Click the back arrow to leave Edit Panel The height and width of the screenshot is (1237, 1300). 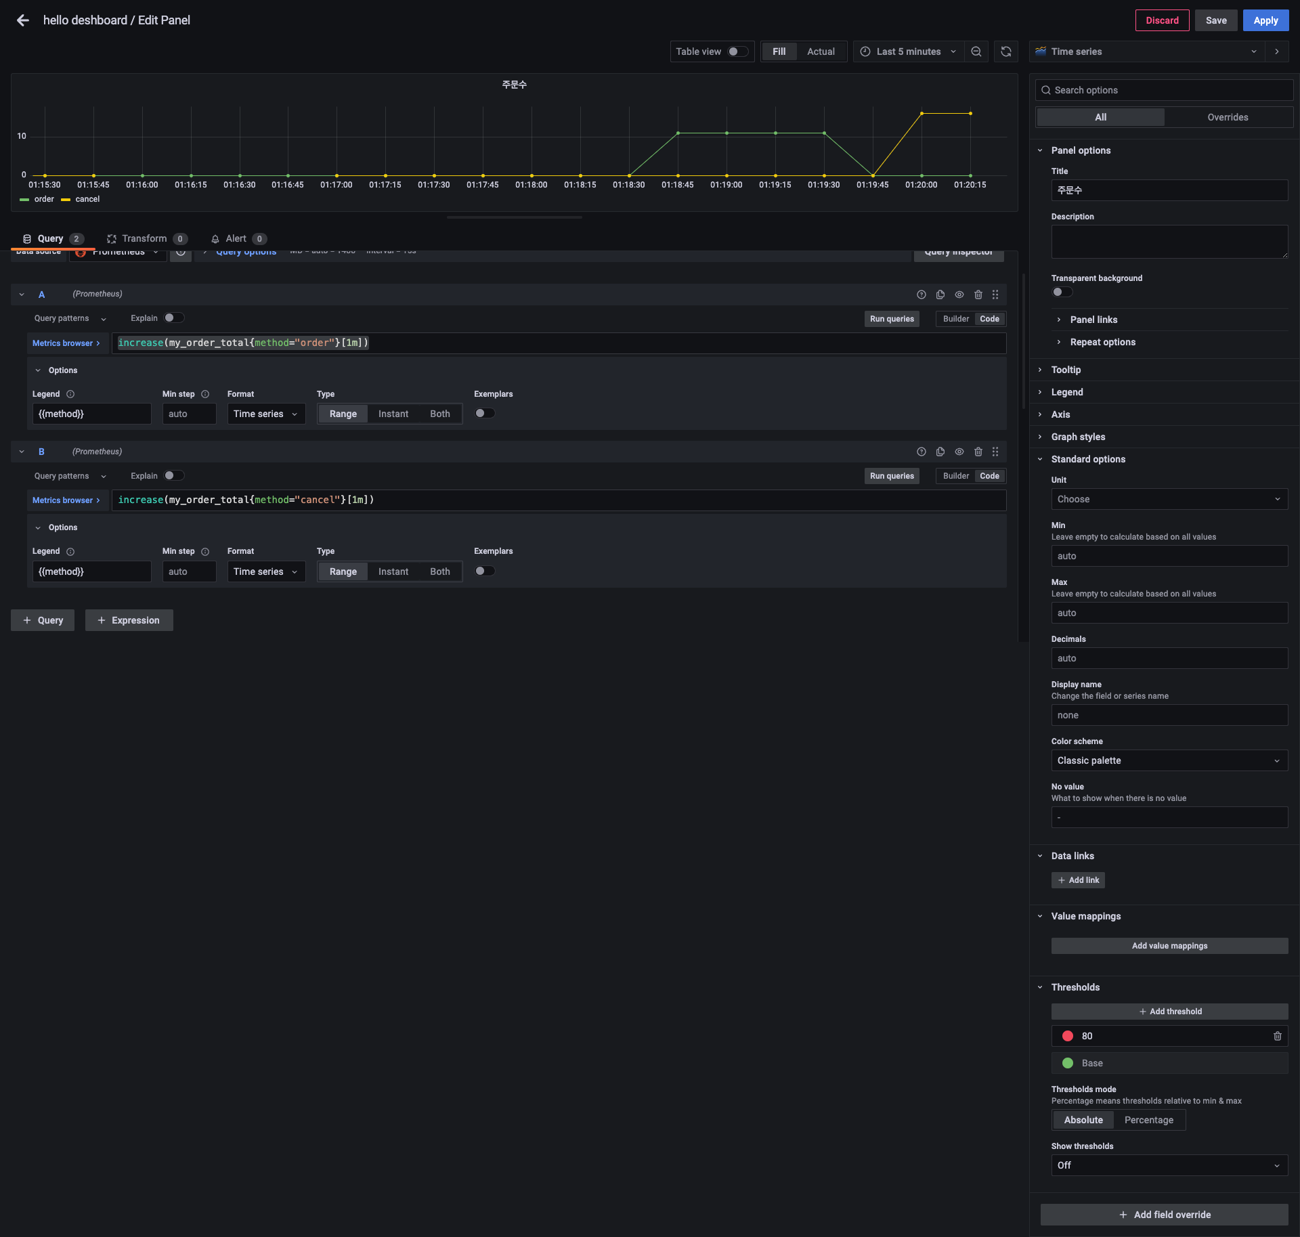tap(22, 20)
